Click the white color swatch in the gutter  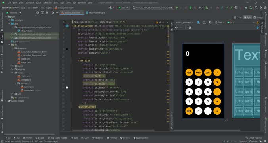pyautogui.click(x=67, y=87)
